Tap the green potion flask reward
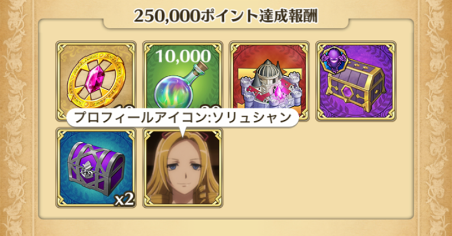 click(x=182, y=81)
